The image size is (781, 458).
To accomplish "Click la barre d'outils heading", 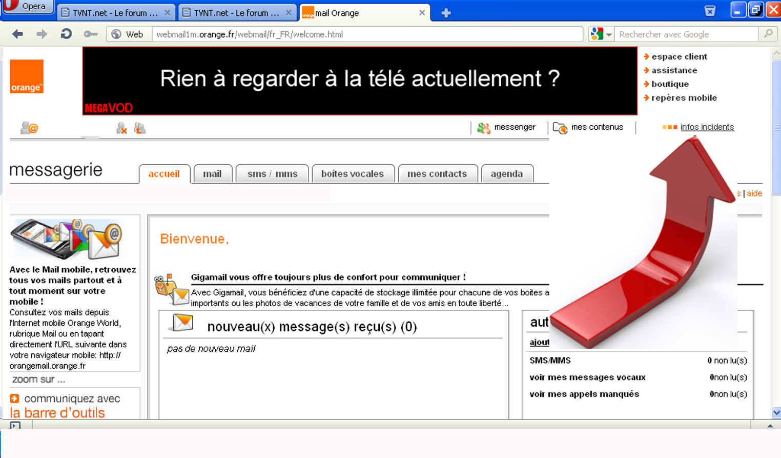I will [x=57, y=413].
